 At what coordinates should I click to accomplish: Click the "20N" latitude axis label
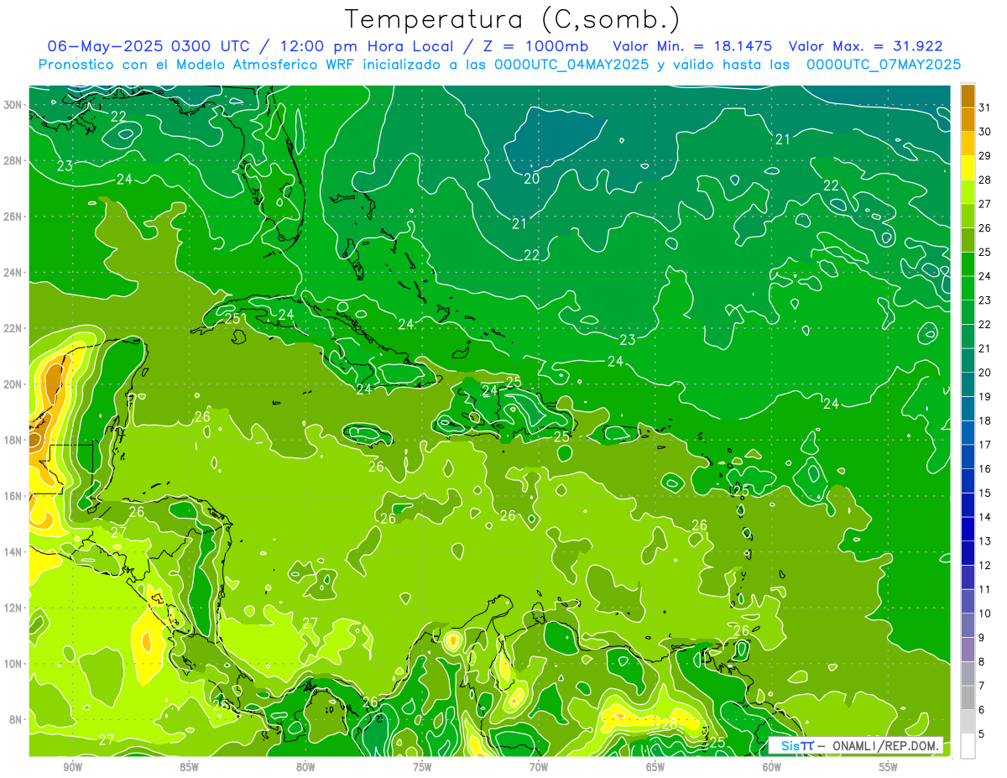(12, 384)
